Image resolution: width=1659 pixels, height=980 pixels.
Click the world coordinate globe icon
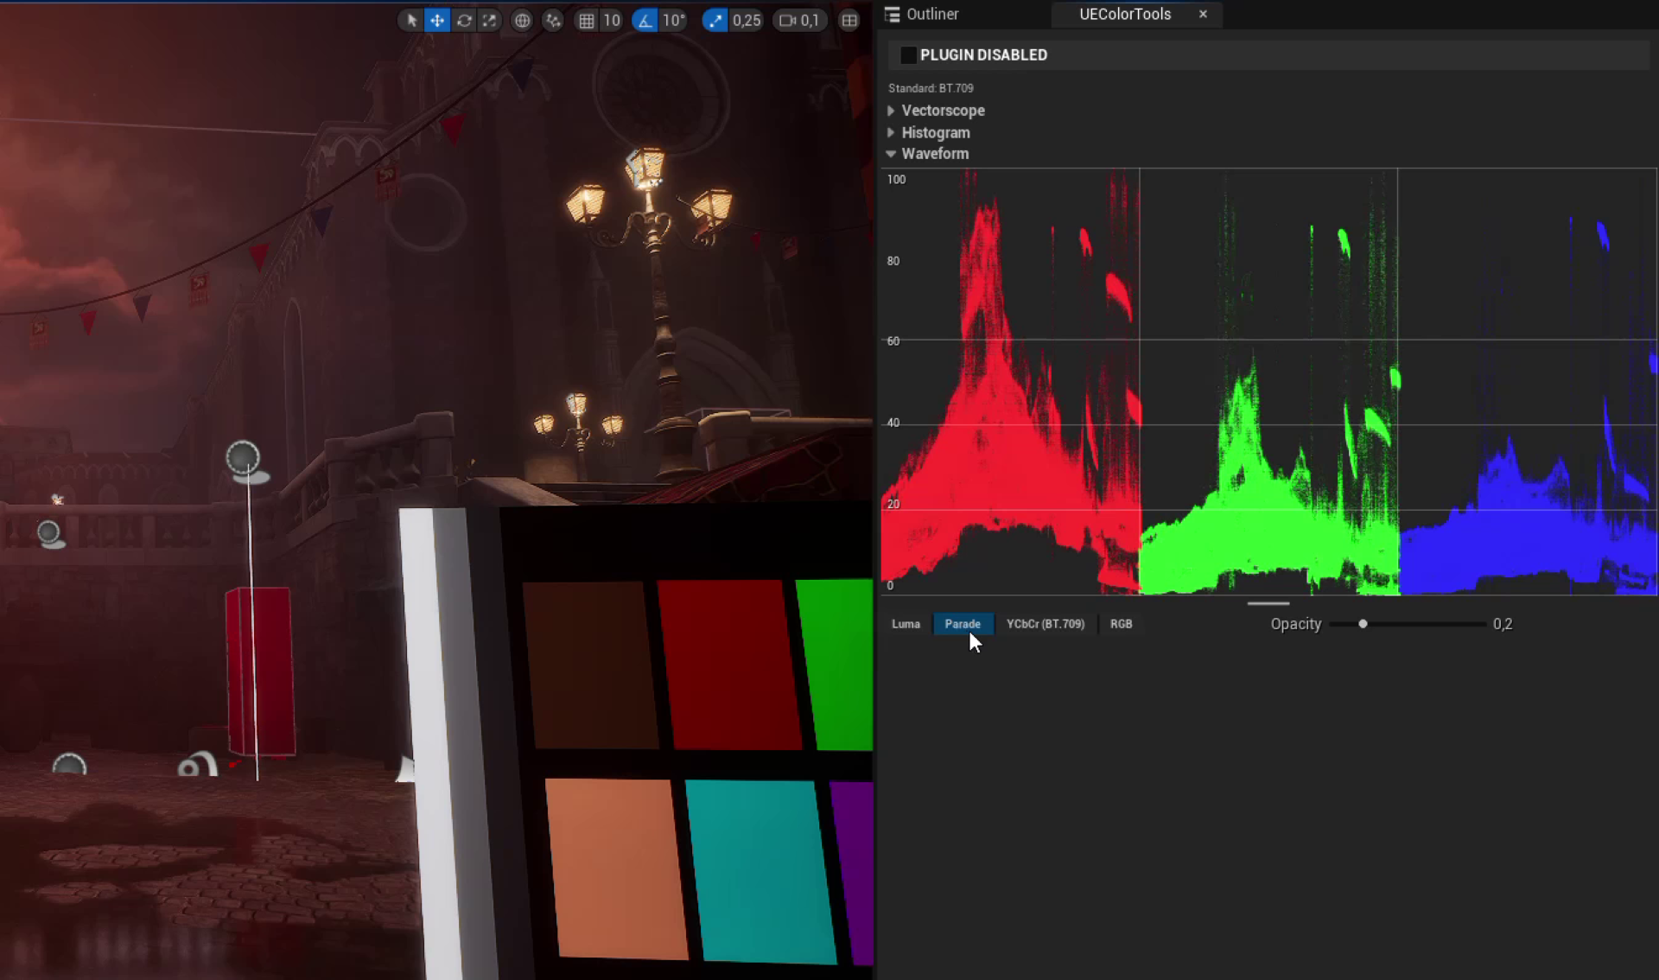522,20
